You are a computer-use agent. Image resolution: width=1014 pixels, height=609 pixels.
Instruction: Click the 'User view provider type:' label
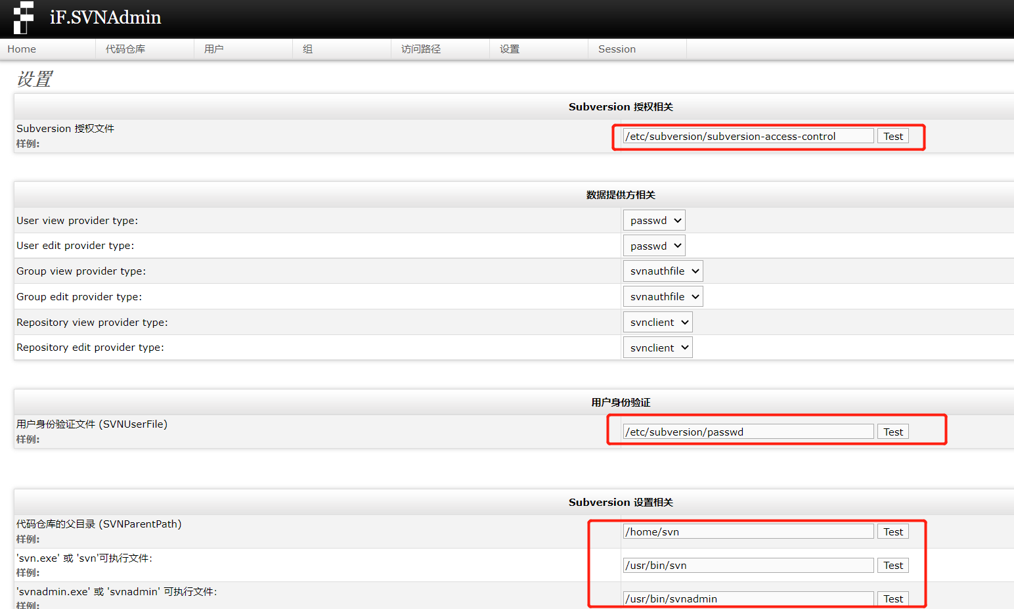pos(77,221)
